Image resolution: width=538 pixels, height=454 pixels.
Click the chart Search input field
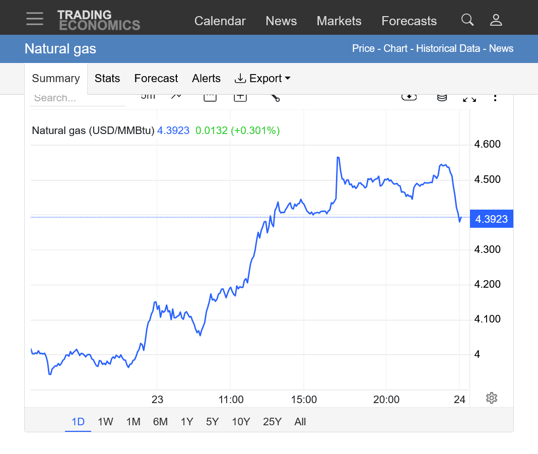[77, 98]
